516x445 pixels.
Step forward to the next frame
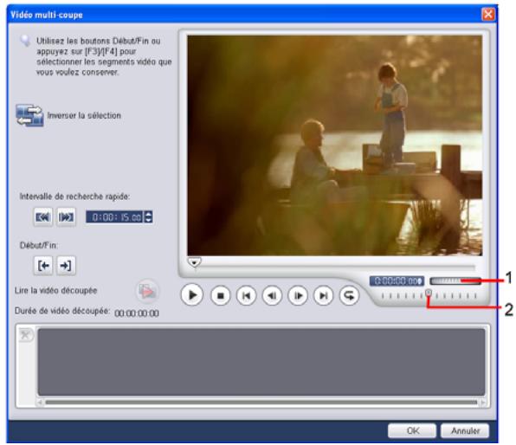pyautogui.click(x=298, y=295)
